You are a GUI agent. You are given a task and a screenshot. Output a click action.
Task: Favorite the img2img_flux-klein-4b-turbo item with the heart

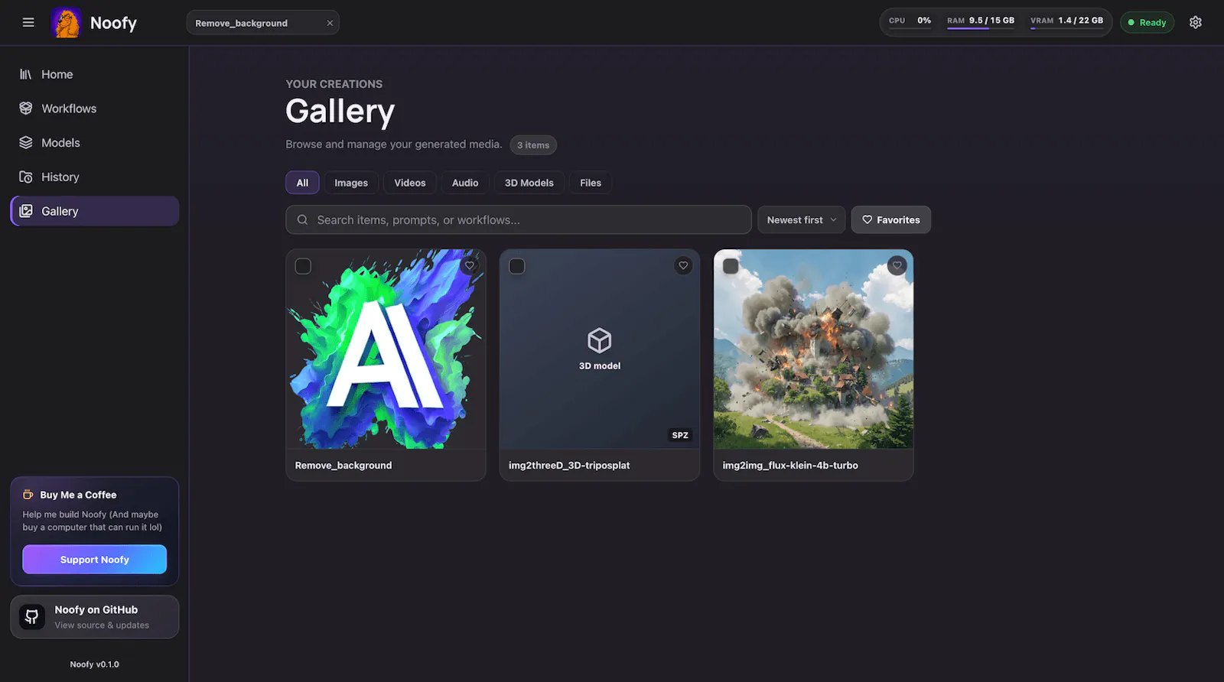[x=897, y=266]
